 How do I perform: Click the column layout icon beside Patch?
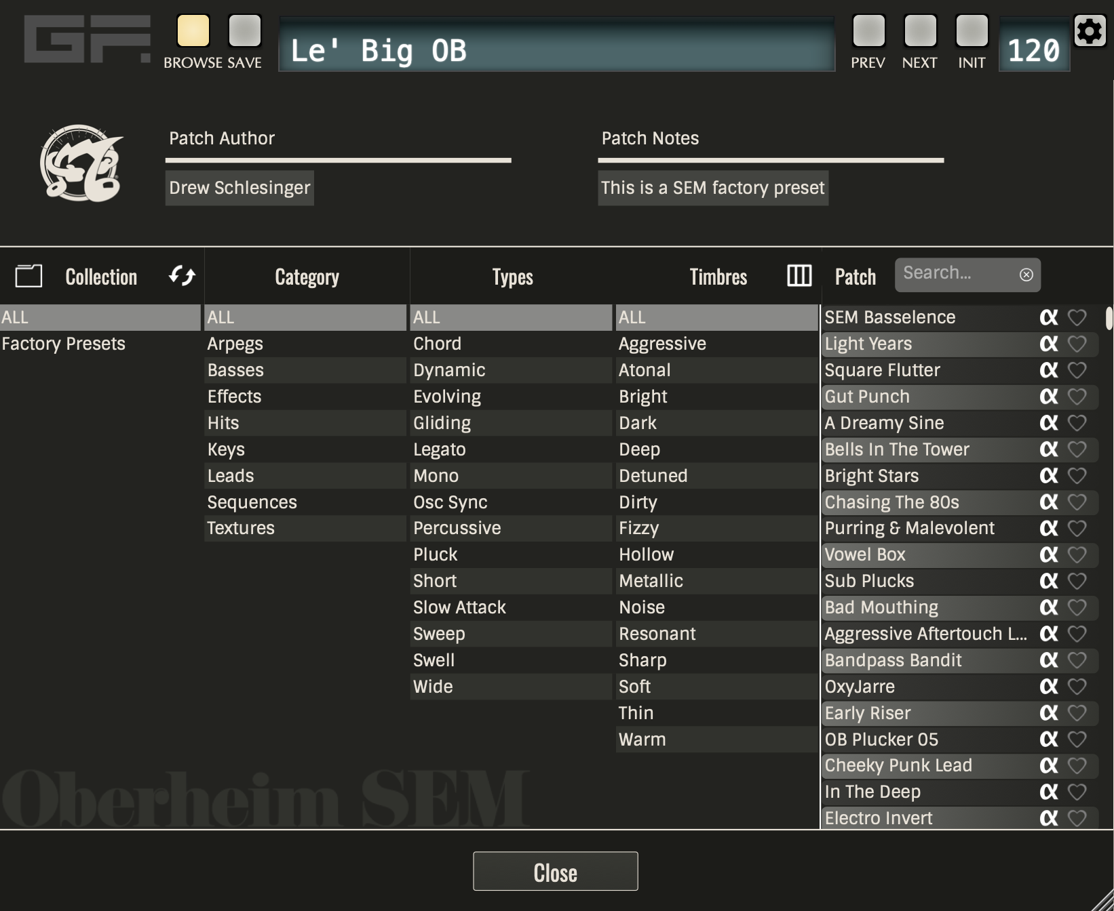click(799, 276)
